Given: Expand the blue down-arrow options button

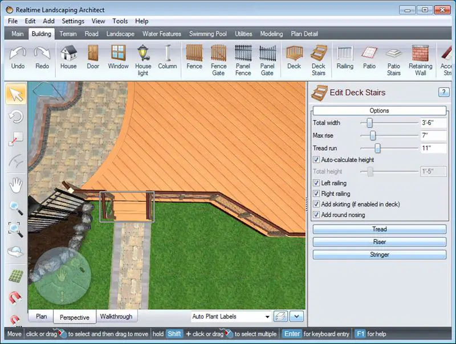Looking at the screenshot, I should 296,316.
